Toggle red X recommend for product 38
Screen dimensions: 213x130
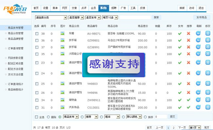(x=188, y=33)
